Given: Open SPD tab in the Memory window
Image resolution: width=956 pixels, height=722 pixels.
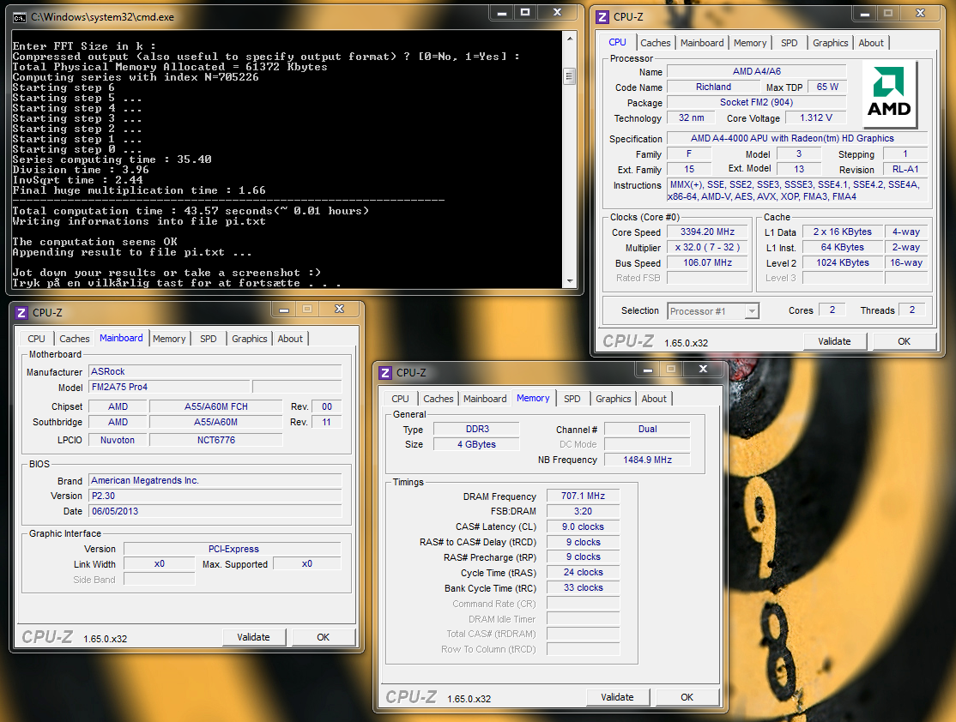Looking at the screenshot, I should pos(572,399).
